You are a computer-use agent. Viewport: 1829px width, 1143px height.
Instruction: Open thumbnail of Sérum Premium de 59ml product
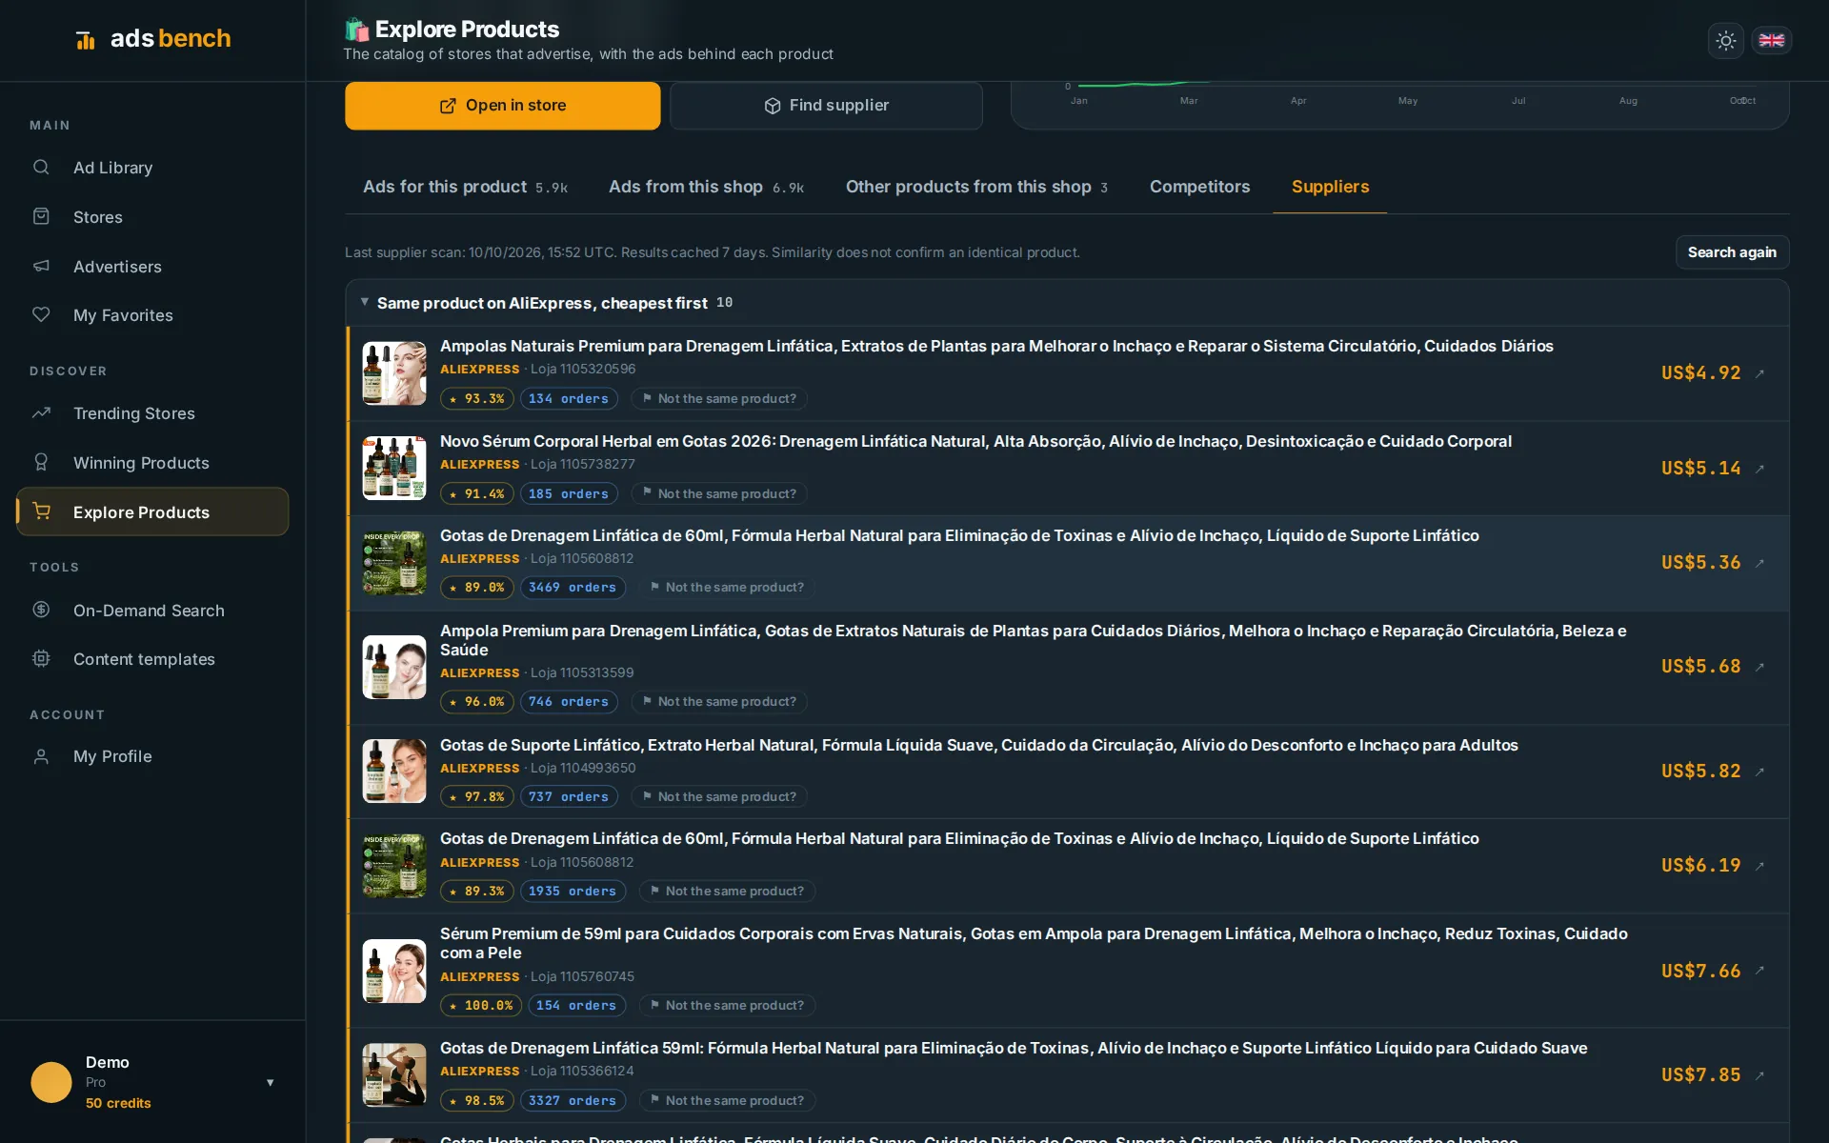394,971
